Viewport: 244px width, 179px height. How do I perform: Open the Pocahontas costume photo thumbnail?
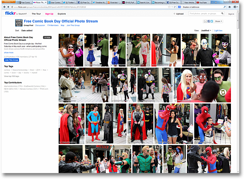166,50
